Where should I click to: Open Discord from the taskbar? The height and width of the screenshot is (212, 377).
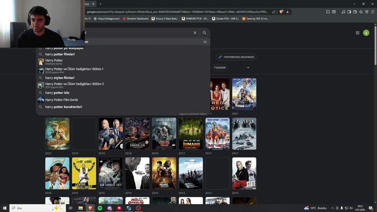[110, 208]
